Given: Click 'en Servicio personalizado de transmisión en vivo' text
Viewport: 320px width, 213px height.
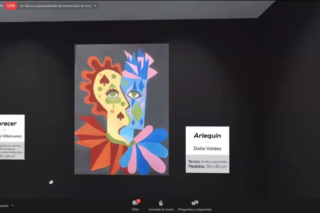Looking at the screenshot, I should [x=56, y=6].
